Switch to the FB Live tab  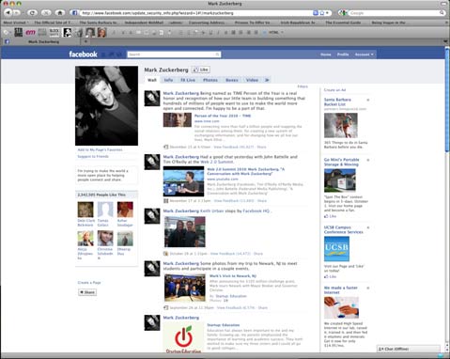(188, 80)
